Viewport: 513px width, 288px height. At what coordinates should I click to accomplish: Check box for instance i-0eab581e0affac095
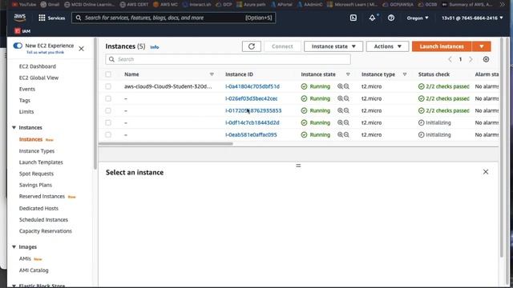108,134
